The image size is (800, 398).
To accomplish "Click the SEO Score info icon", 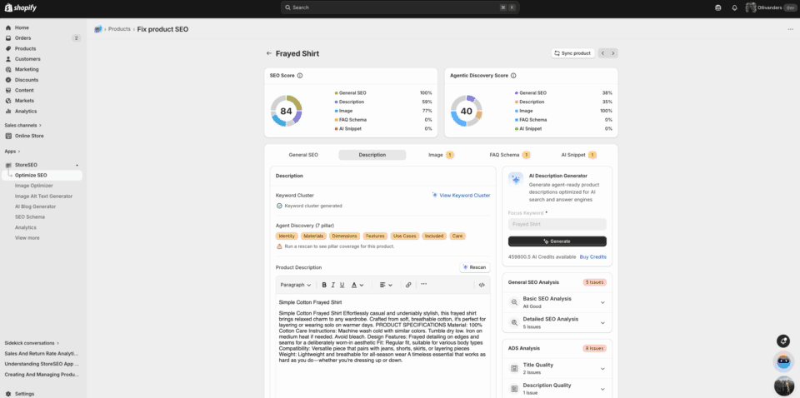I will pyautogui.click(x=300, y=76).
